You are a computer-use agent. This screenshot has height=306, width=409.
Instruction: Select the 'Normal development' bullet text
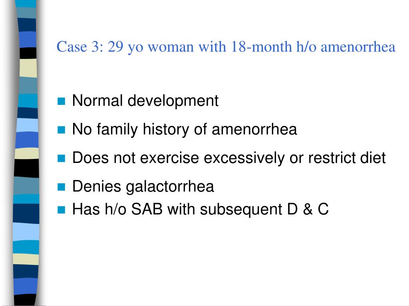145,101
